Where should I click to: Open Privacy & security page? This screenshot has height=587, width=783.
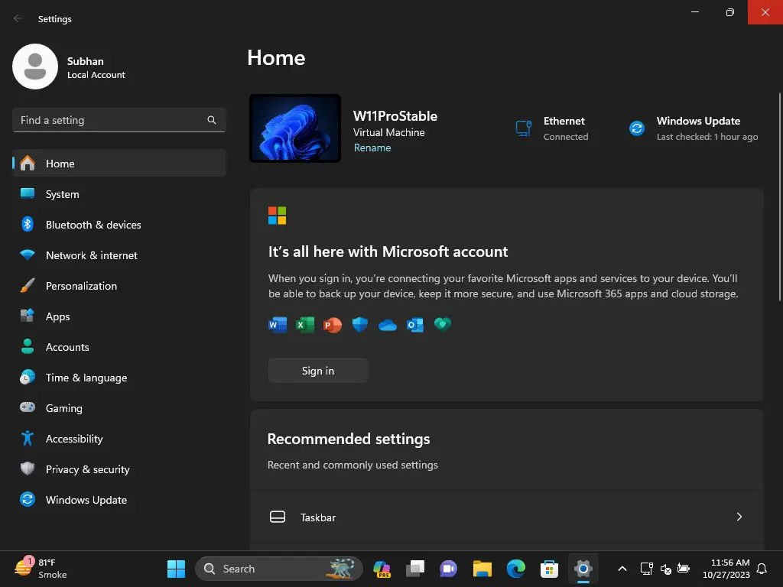coord(119,469)
